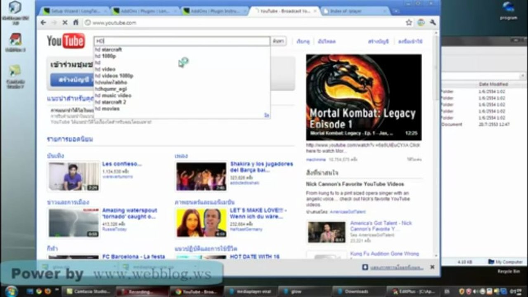The width and height of the screenshot is (528, 297).
Task: Open the home page via house icon
Action: (x=76, y=23)
